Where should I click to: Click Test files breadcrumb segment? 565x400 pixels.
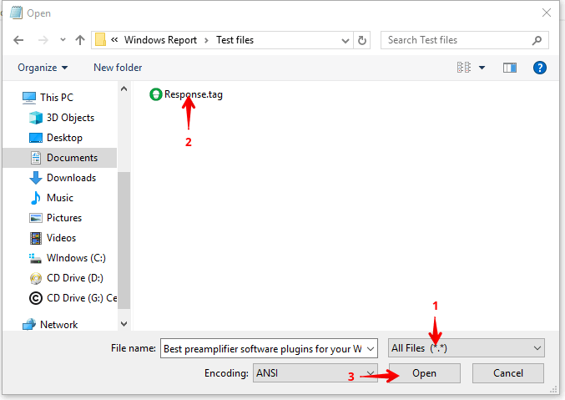point(235,40)
